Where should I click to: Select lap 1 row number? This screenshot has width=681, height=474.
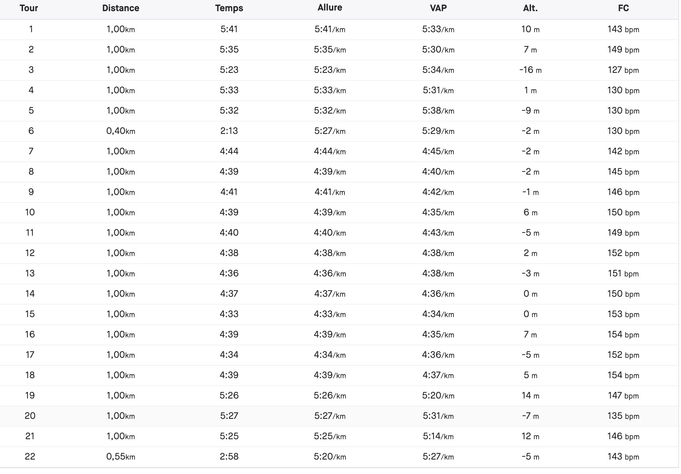pyautogui.click(x=31, y=29)
